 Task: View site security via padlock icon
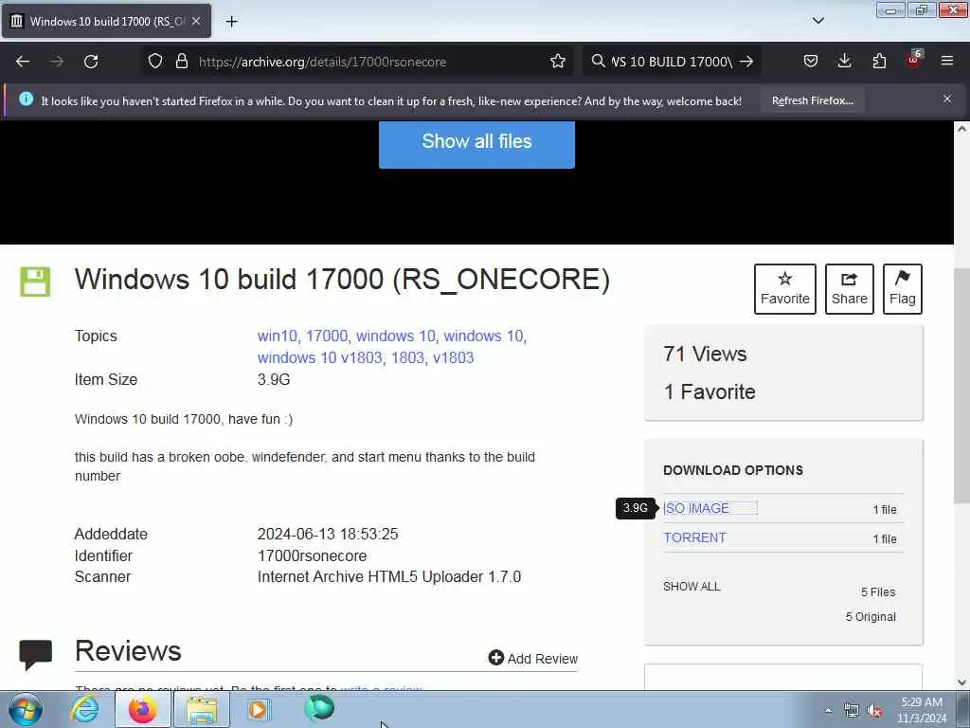point(181,62)
